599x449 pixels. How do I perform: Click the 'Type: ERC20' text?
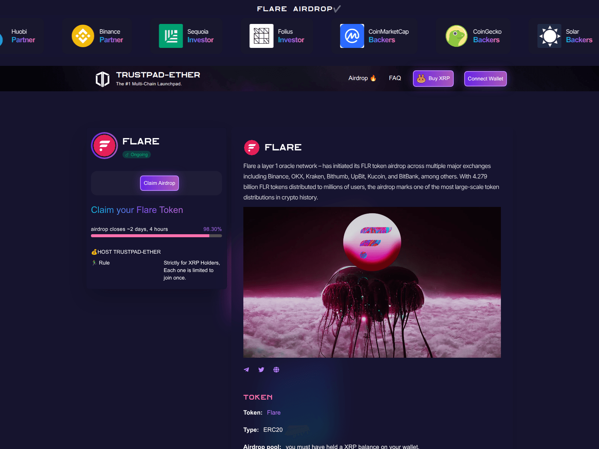click(263, 430)
